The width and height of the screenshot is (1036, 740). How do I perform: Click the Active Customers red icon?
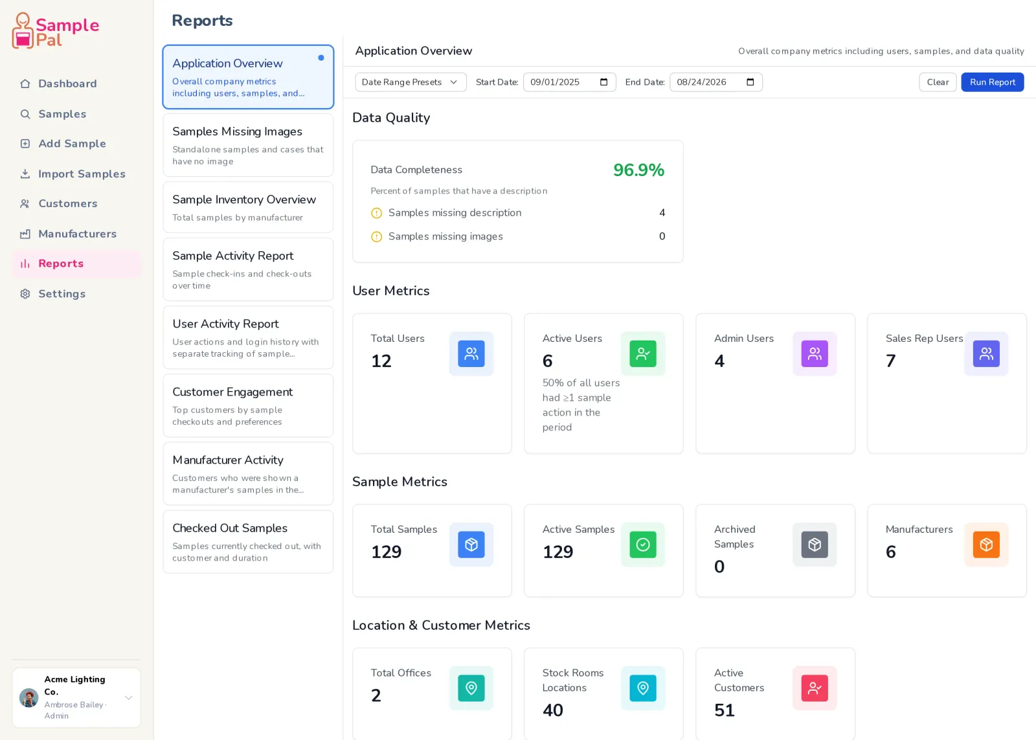[x=815, y=688]
